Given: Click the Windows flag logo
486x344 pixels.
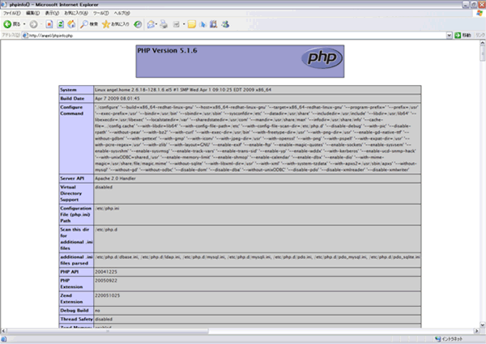Looking at the screenshot, I should (x=480, y=13).
